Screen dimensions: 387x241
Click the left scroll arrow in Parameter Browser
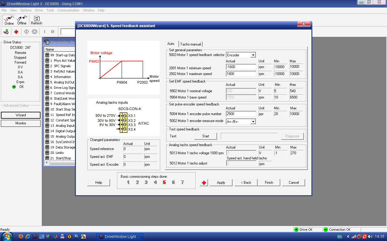pos(47,163)
